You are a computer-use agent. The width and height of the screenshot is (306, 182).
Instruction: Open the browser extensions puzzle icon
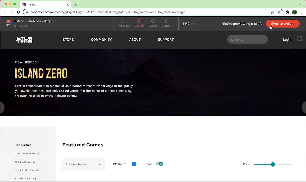coord(288,12)
